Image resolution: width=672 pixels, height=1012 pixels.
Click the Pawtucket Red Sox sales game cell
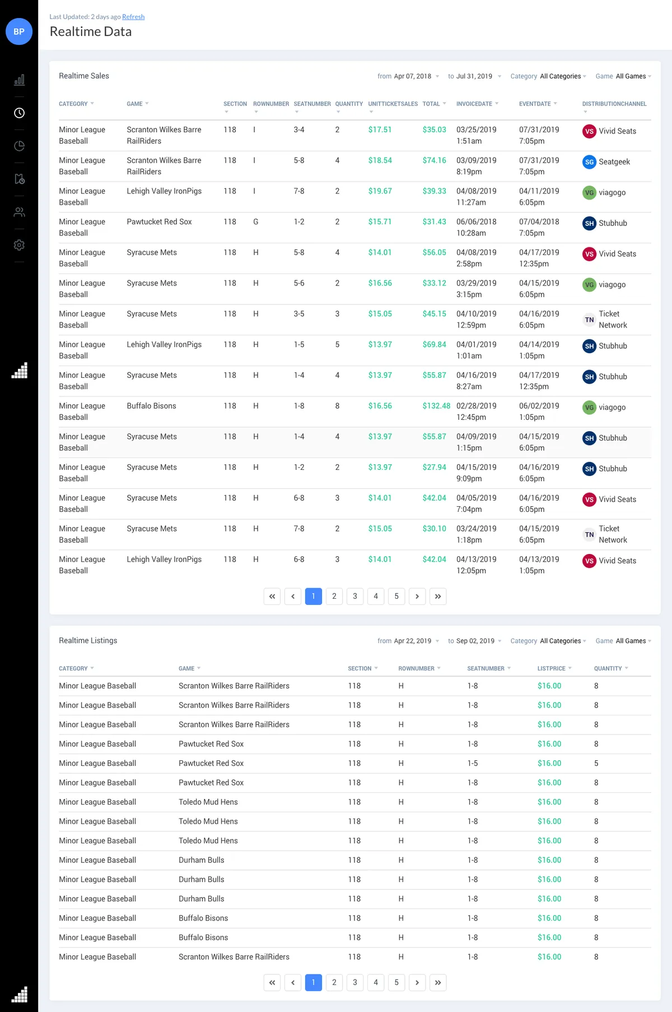coord(159,222)
